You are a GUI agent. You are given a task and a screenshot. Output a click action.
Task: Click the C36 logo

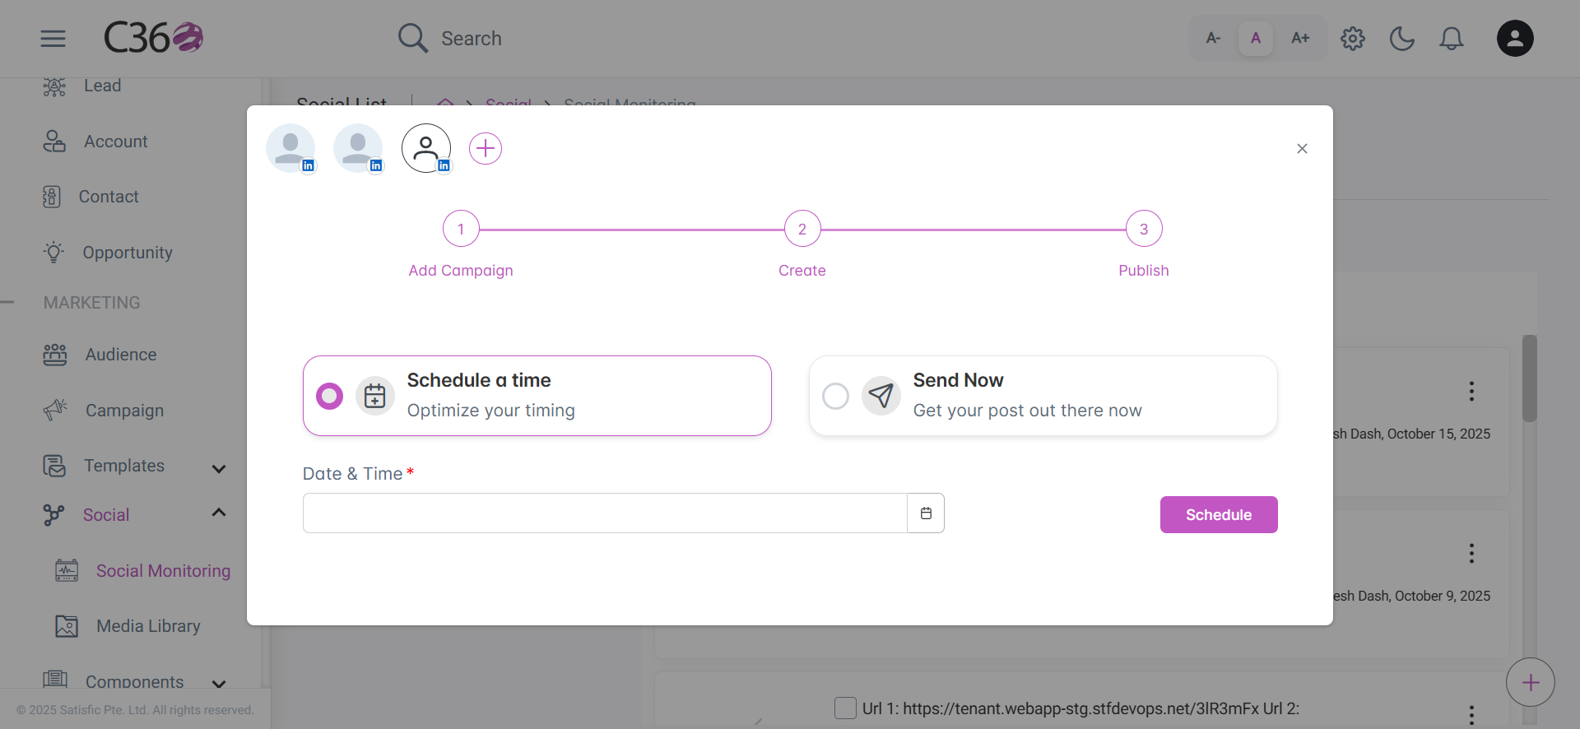(153, 38)
